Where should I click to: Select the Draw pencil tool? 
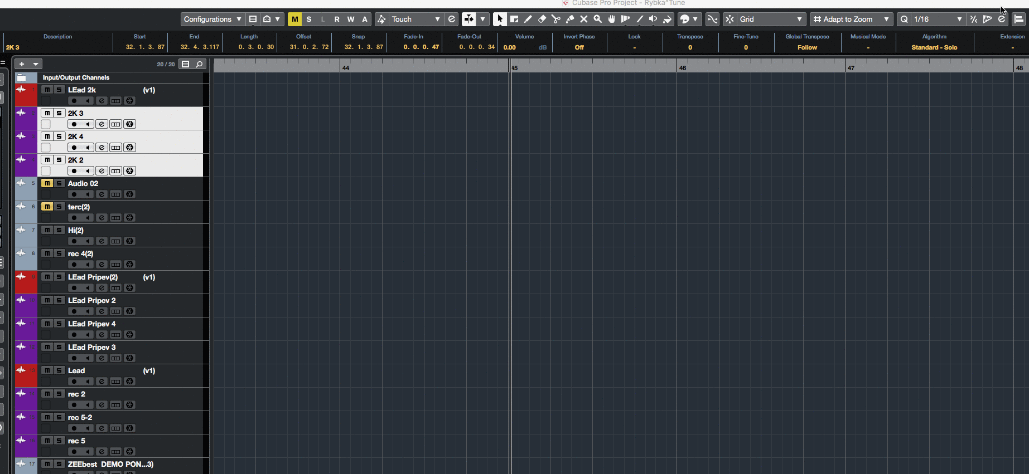pyautogui.click(x=528, y=19)
